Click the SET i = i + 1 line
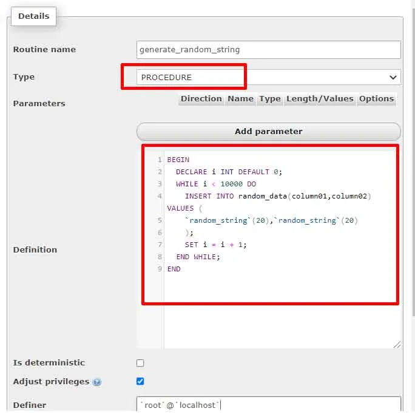Viewport: 415px width, 414px height. (x=216, y=245)
